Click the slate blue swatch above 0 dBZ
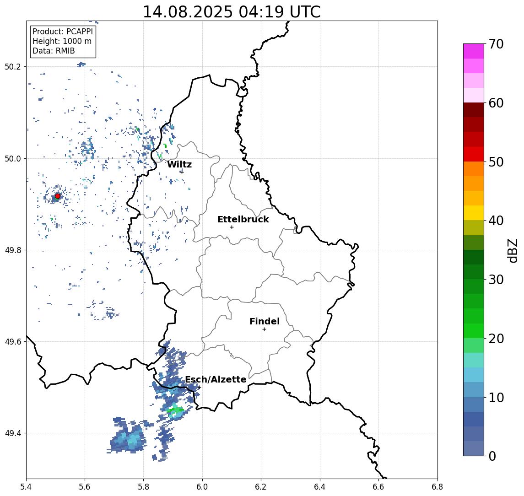 tap(474, 448)
